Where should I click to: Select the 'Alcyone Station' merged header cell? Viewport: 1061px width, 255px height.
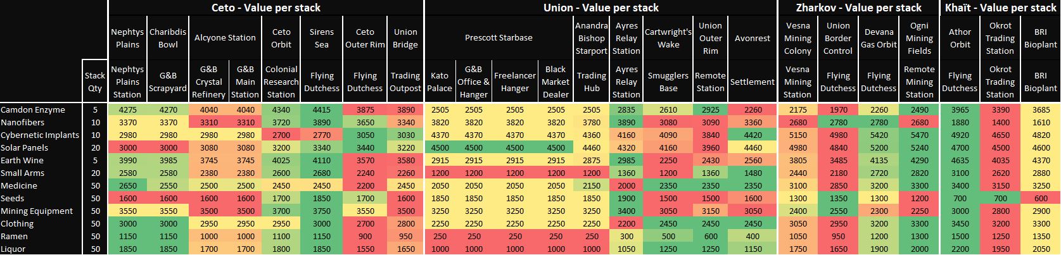pyautogui.click(x=225, y=38)
